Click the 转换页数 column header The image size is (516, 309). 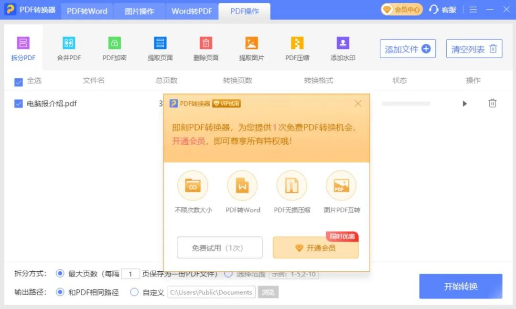click(x=237, y=80)
